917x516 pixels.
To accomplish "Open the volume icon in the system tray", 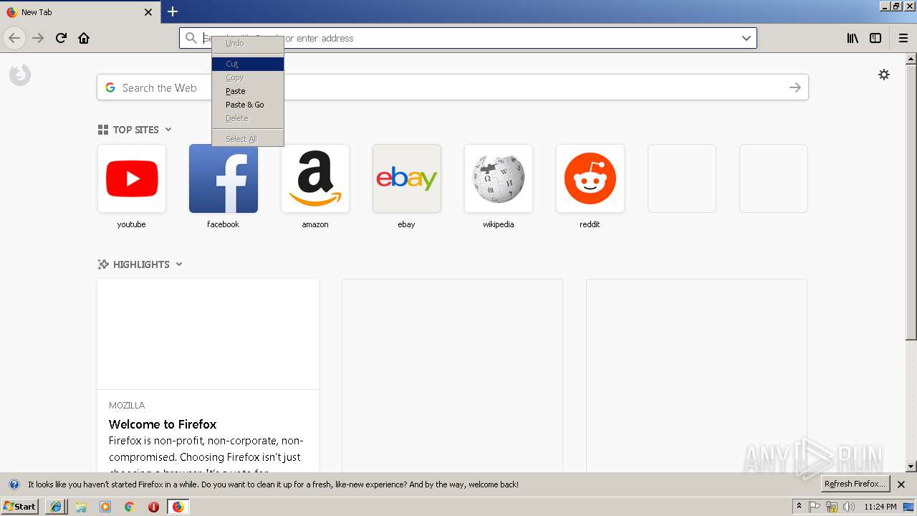I will click(x=849, y=507).
